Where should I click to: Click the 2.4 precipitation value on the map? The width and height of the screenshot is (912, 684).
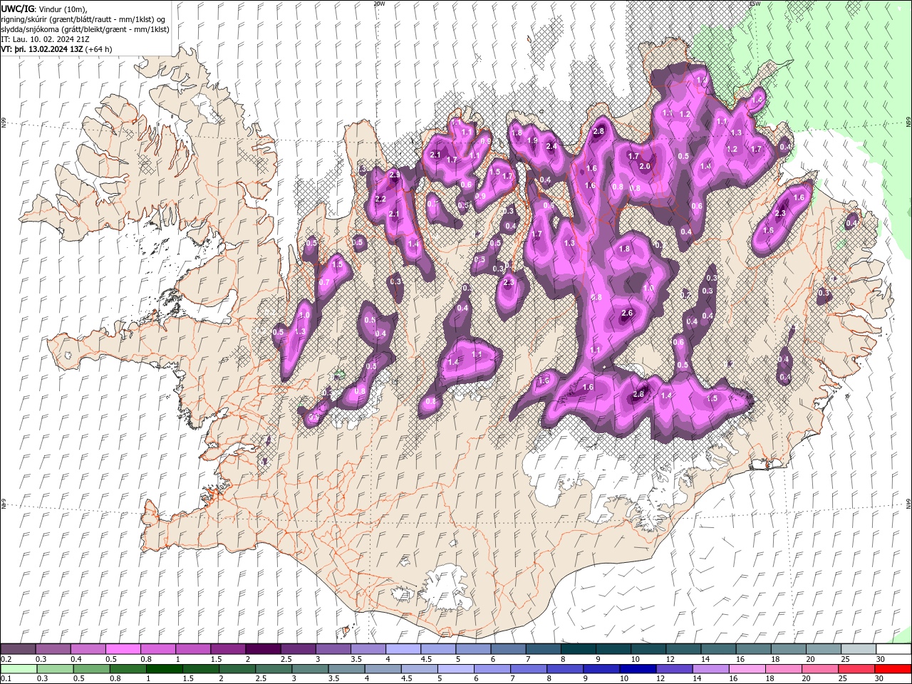551,146
